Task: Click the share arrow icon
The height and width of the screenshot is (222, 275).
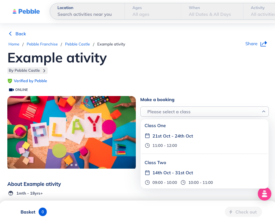Action: 263,44
